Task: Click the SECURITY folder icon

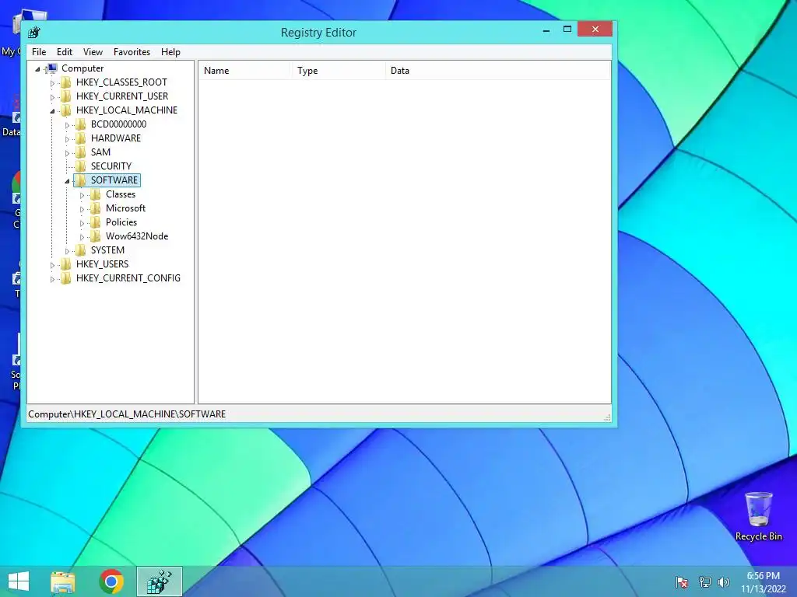Action: (80, 166)
